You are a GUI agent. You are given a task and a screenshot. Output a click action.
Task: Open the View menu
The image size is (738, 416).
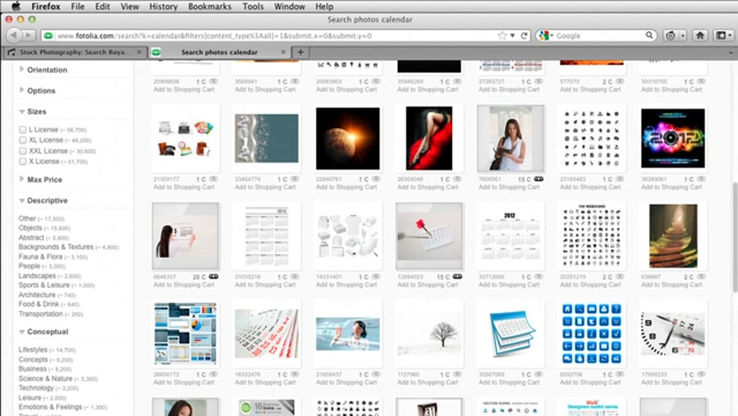tap(130, 6)
